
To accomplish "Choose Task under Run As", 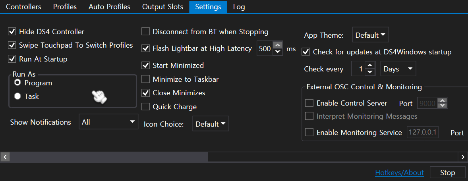I will click(17, 96).
